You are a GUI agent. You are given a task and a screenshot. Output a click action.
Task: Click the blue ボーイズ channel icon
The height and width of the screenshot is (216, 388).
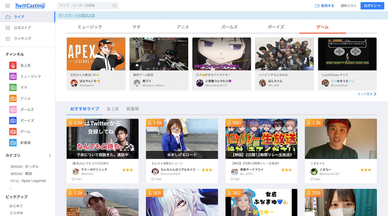coord(13,121)
